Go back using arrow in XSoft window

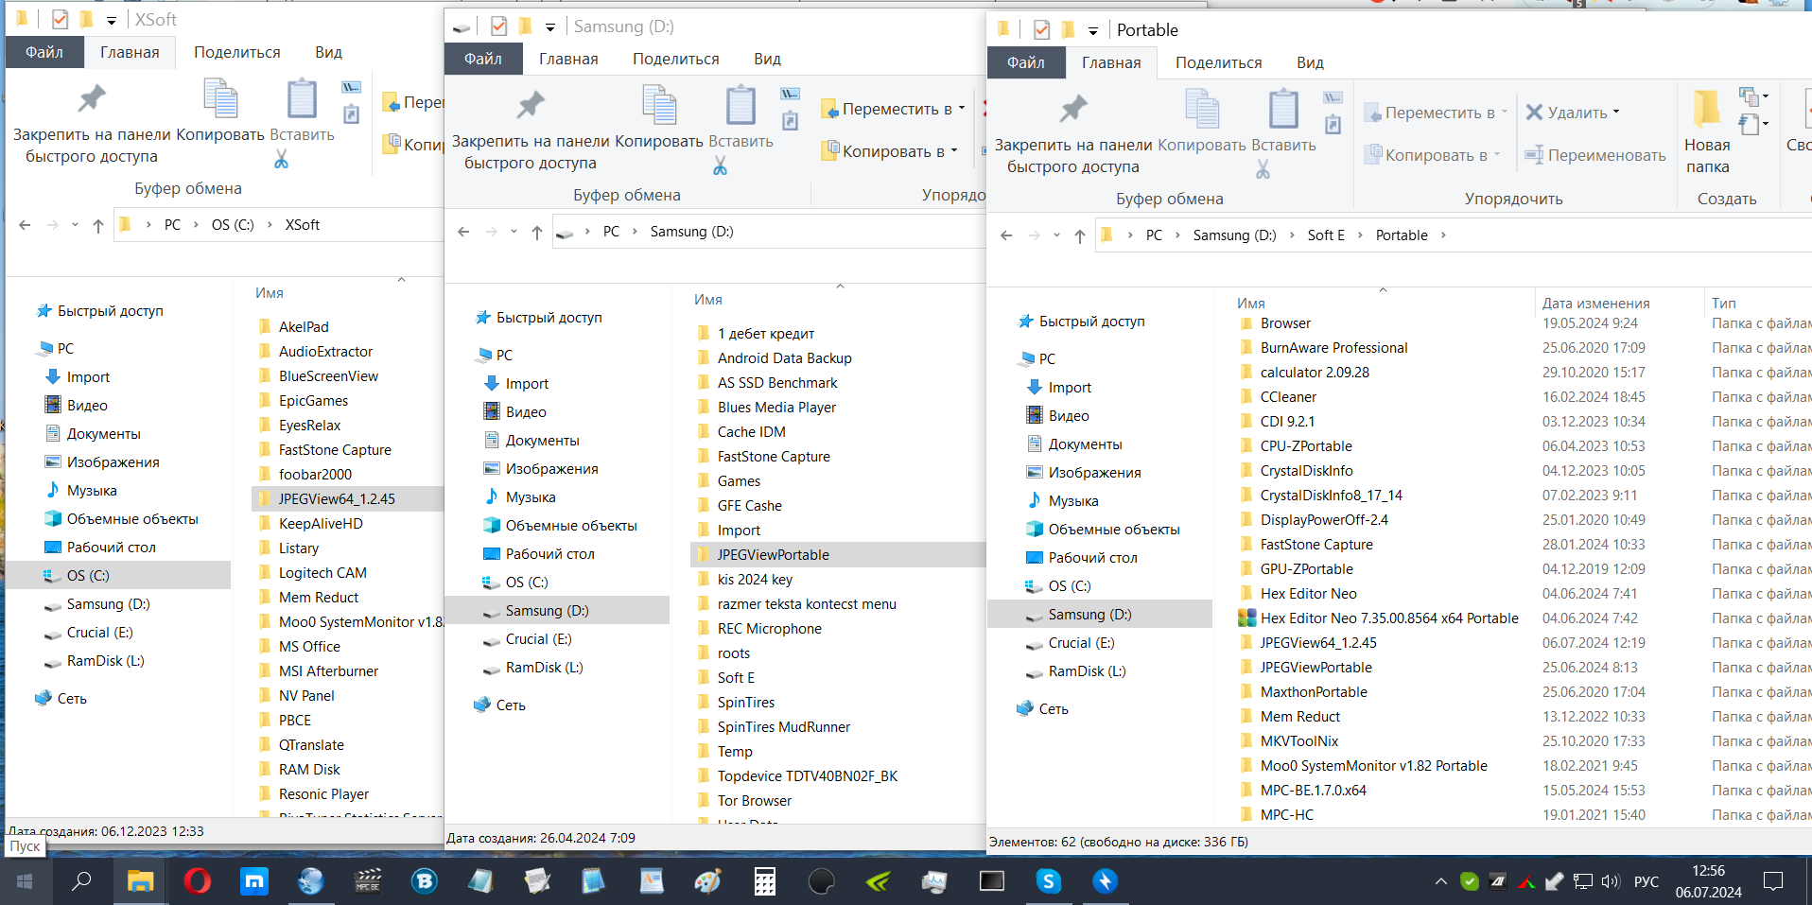[25, 225]
